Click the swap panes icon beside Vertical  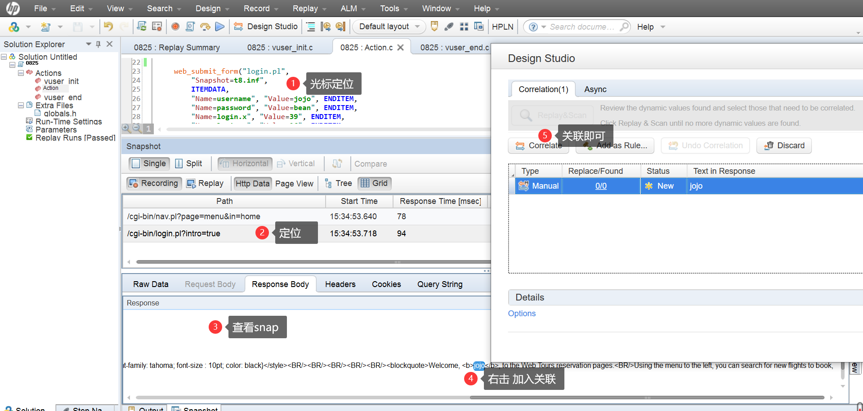coord(337,164)
